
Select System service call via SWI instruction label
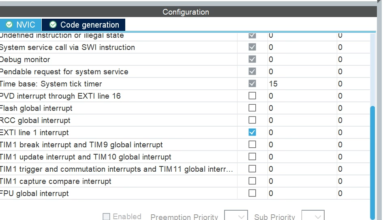tap(67, 47)
